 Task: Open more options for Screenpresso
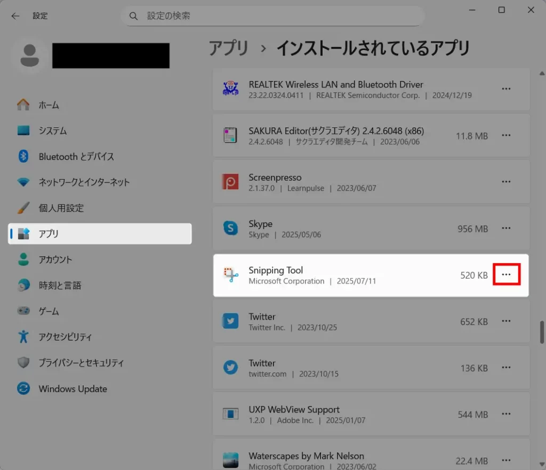point(507,182)
